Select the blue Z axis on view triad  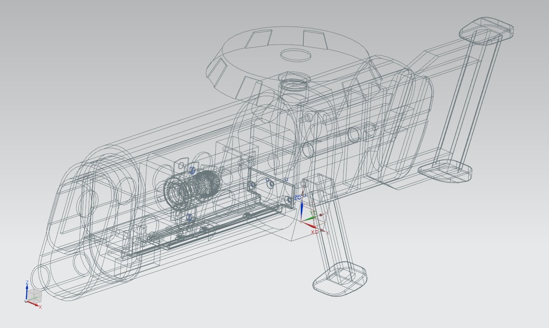pos(27,291)
